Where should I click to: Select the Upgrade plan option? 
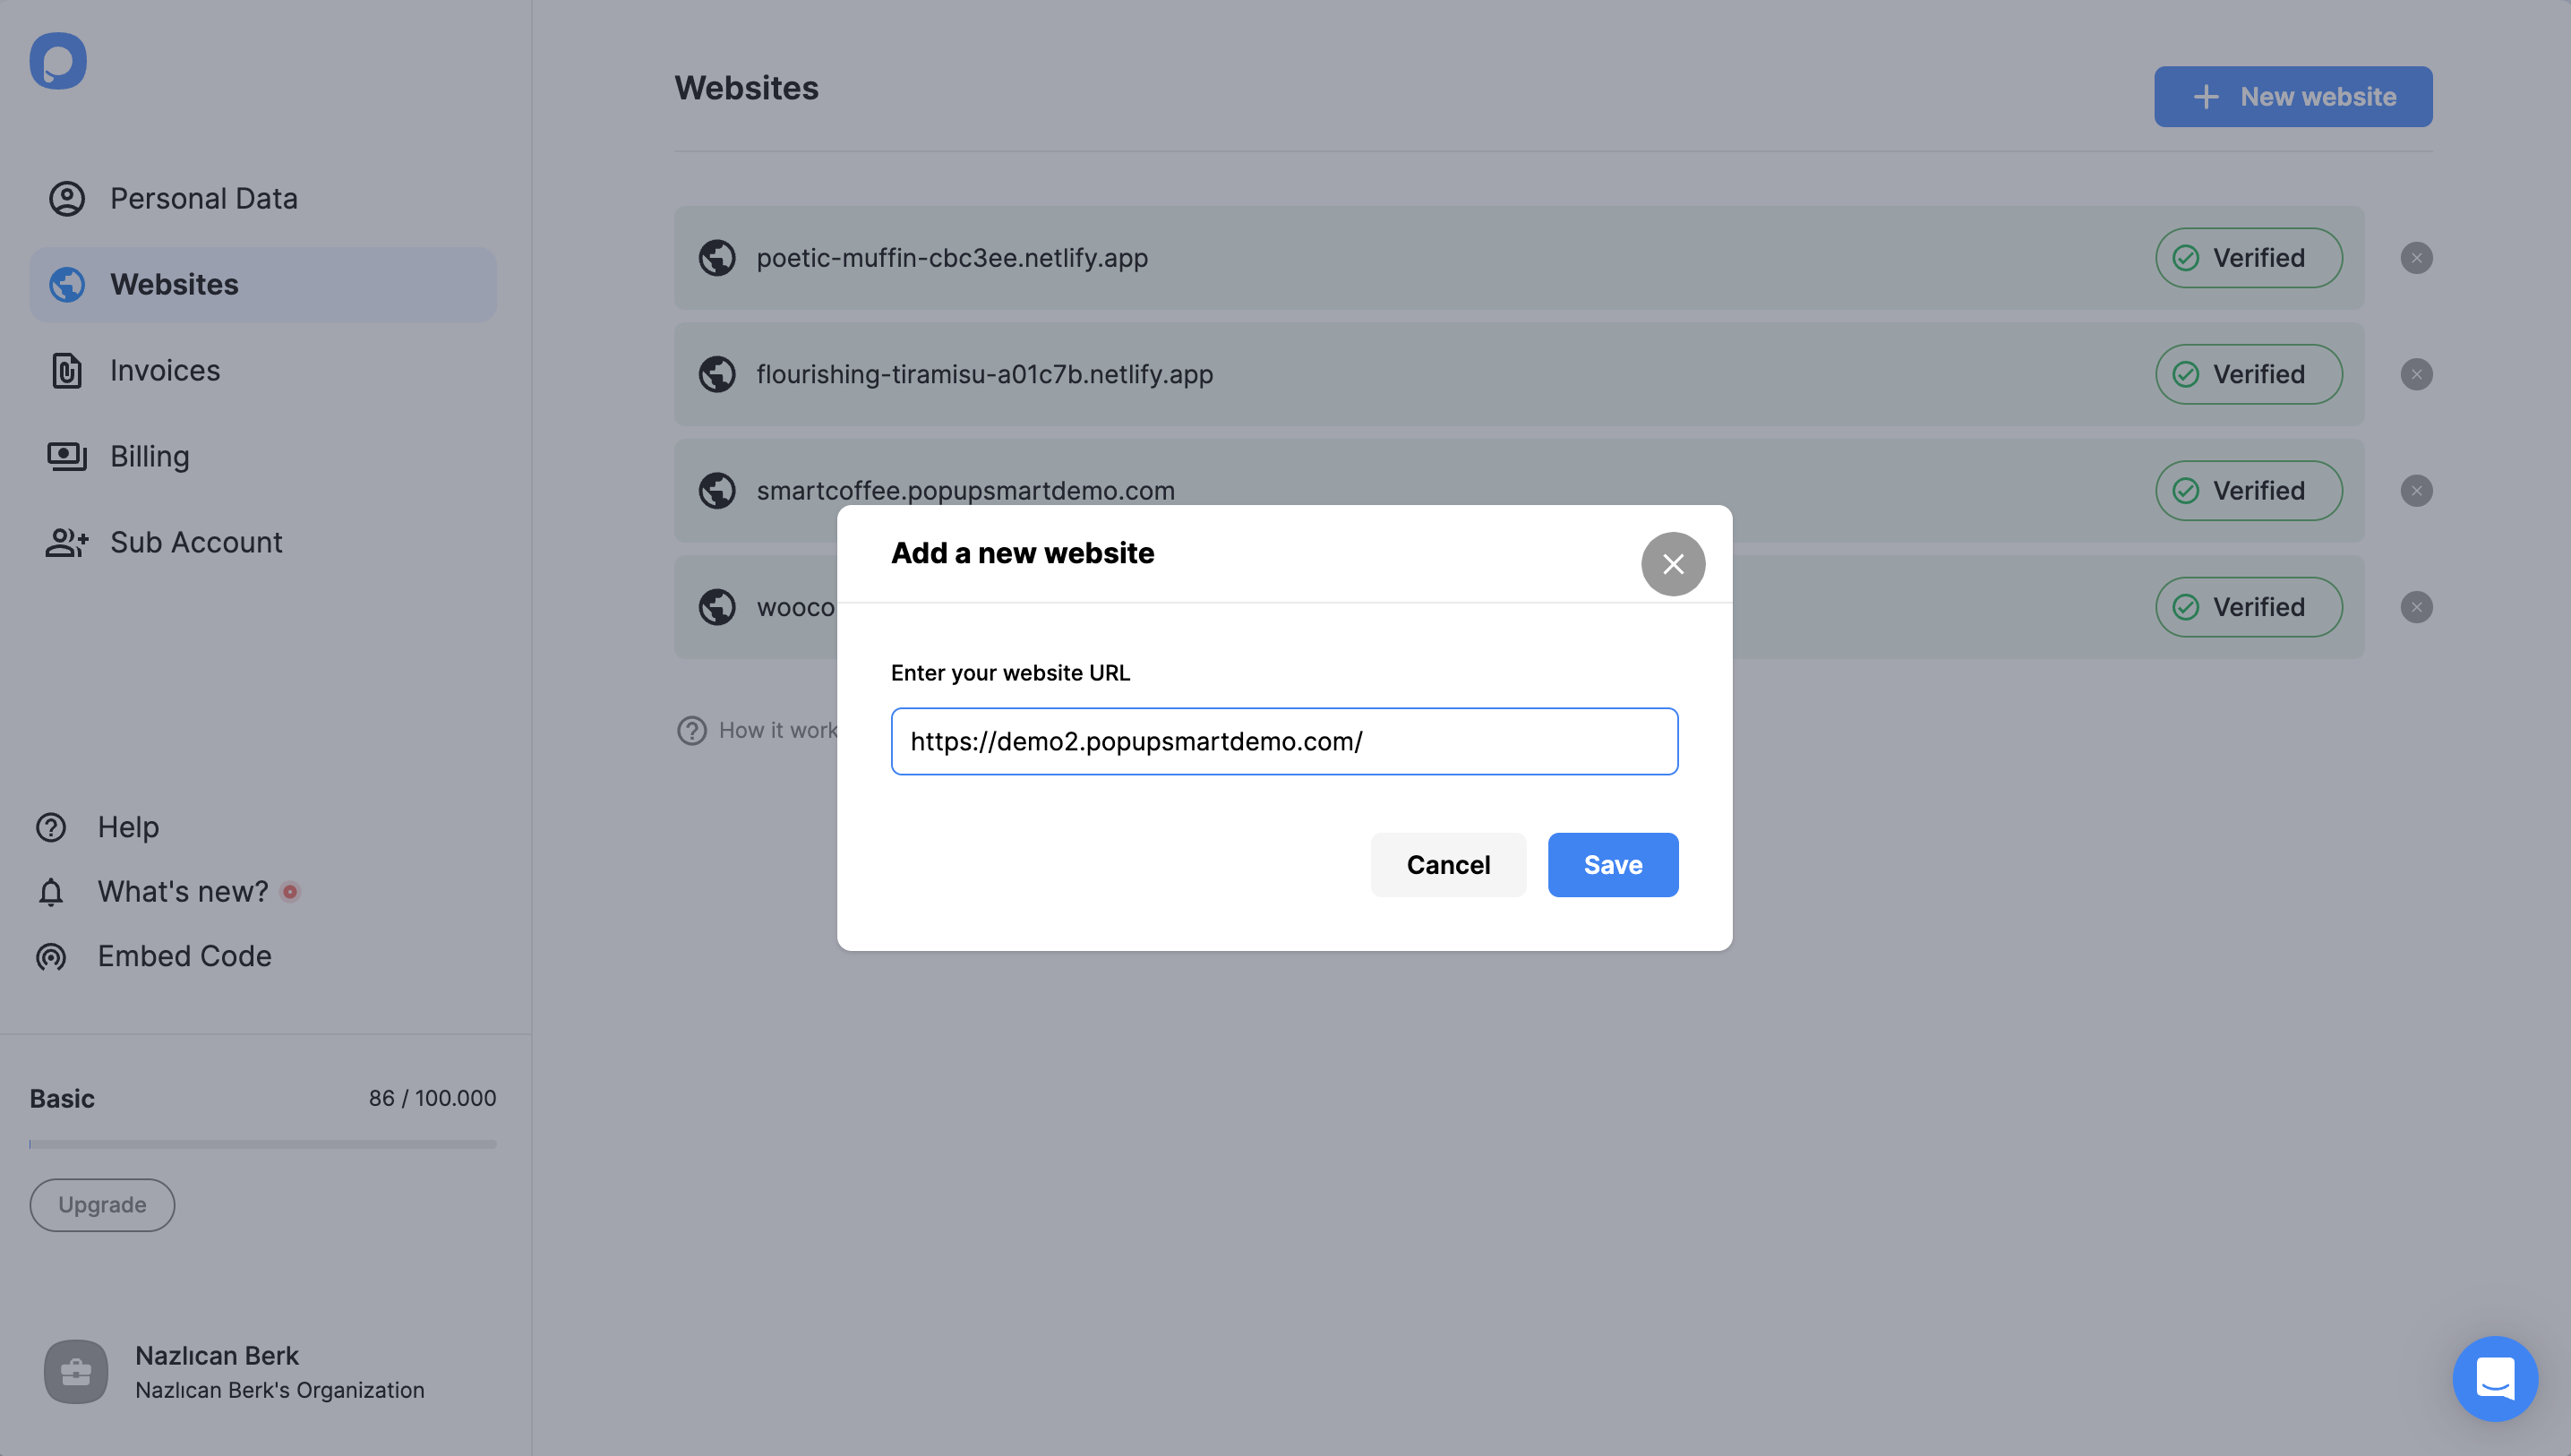point(100,1203)
